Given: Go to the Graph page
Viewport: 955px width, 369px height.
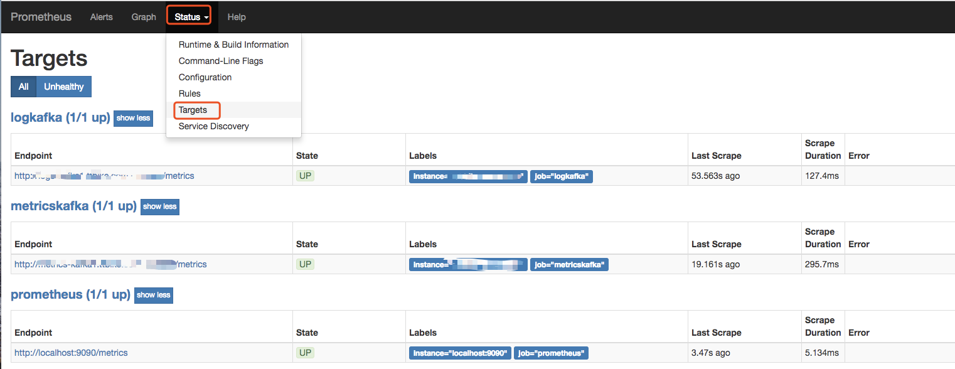Looking at the screenshot, I should point(144,17).
